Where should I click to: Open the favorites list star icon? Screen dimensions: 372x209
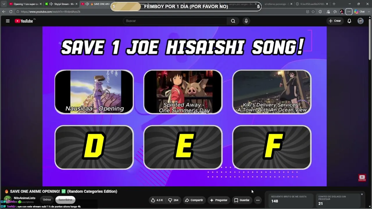[x=335, y=12]
